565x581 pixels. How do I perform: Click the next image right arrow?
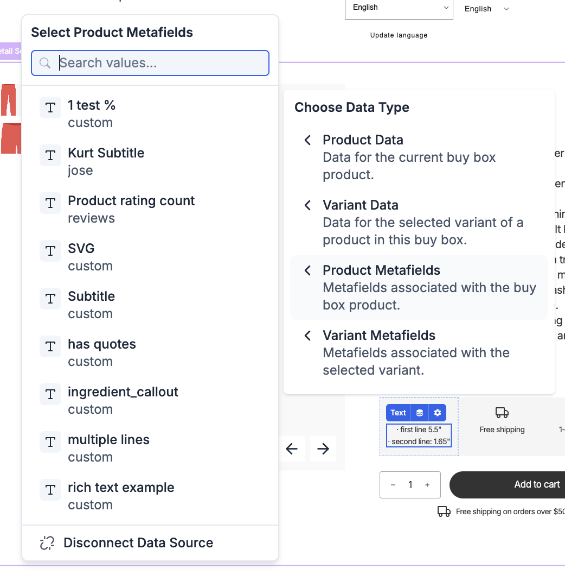click(323, 449)
